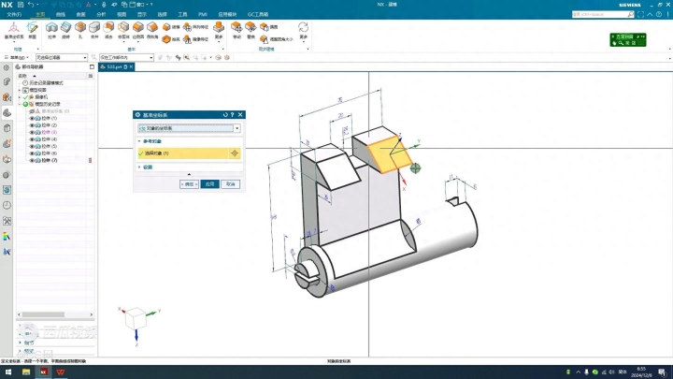Toggle visibility eye of 拉伸 (5)

[x=32, y=147]
